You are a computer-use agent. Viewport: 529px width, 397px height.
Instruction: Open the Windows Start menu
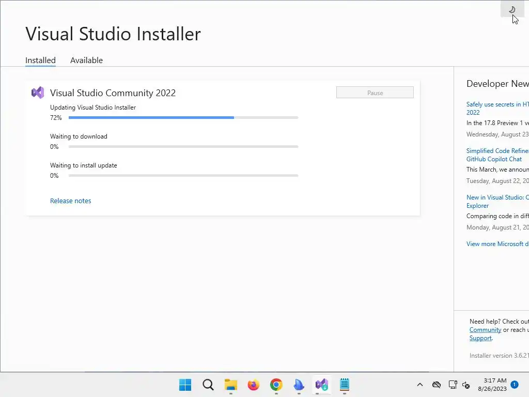185,385
